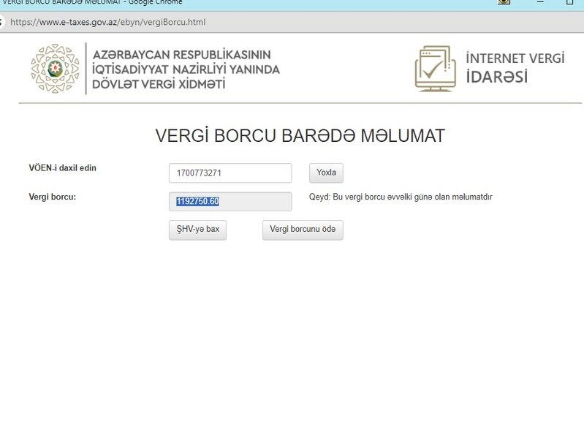
Task: Click the İnternet Vergi İdarəsi monitor icon
Action: [x=436, y=69]
